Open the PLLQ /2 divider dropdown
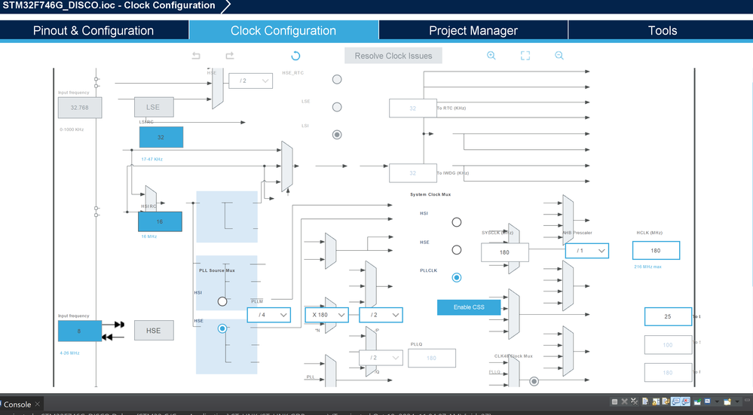The width and height of the screenshot is (753, 415). pos(381,358)
